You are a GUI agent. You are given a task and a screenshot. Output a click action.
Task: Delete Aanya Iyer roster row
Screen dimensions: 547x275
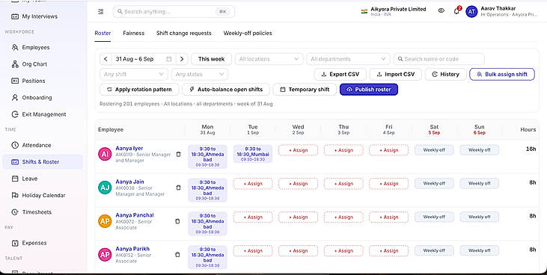pos(178,154)
